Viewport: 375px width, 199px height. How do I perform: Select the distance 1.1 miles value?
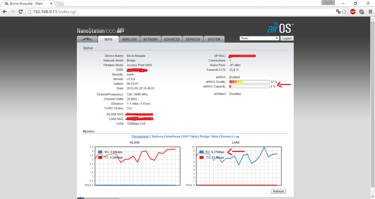[x=139, y=104]
